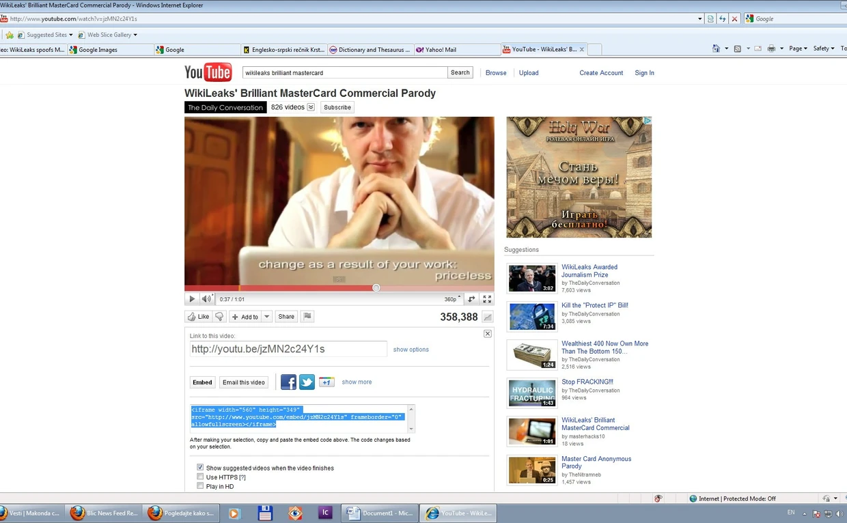Viewport: 847px width, 523px height.
Task: Enable the Use HTTPS checkbox
Action: pos(200,477)
